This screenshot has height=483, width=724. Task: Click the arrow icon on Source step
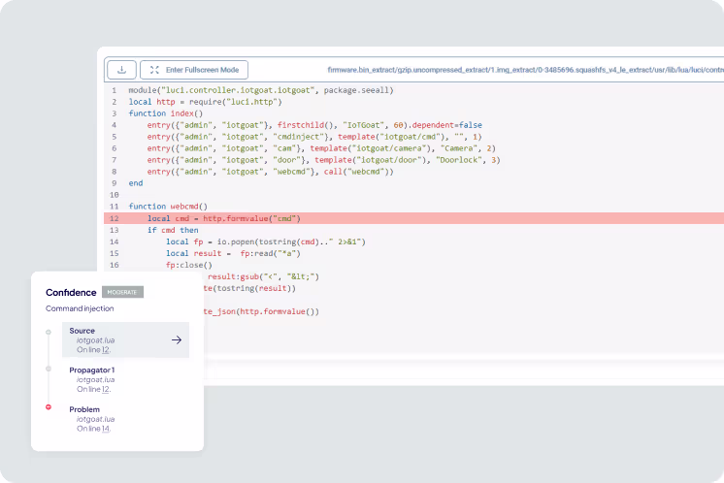coord(176,339)
